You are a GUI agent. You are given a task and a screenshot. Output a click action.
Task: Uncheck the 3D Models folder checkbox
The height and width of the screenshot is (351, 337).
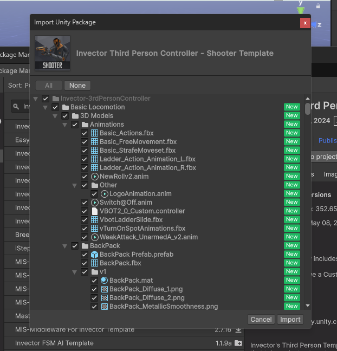tap(65, 116)
